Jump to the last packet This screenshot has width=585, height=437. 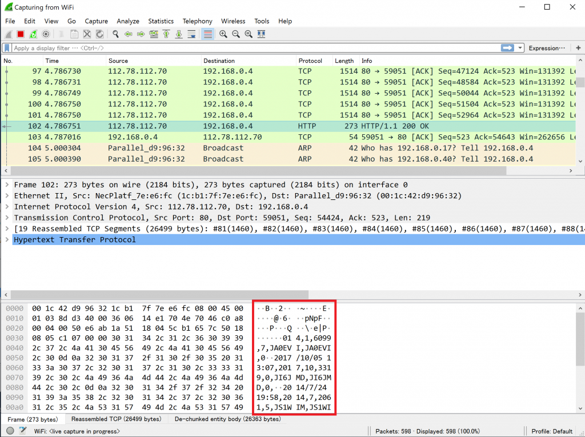coord(179,34)
